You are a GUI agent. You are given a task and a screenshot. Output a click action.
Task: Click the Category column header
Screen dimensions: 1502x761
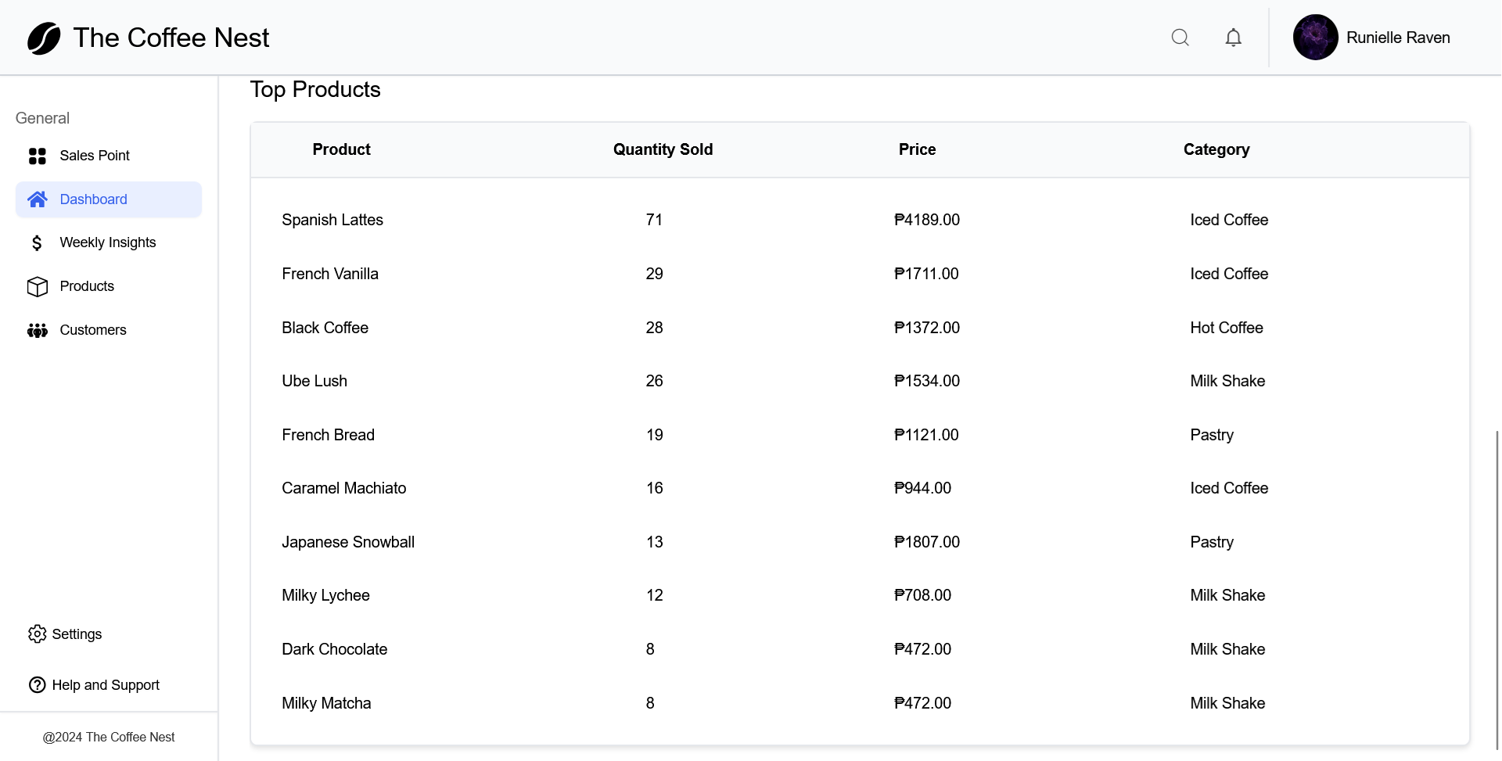[x=1216, y=149]
